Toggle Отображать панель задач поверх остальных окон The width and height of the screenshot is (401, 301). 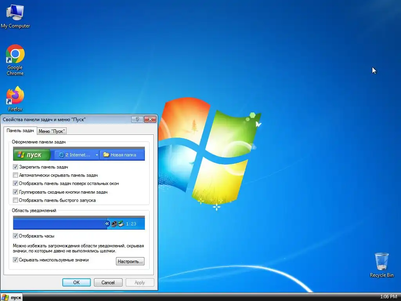[x=15, y=183]
